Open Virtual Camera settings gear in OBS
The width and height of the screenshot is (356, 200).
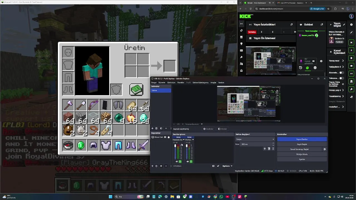pyautogui.click(x=325, y=149)
